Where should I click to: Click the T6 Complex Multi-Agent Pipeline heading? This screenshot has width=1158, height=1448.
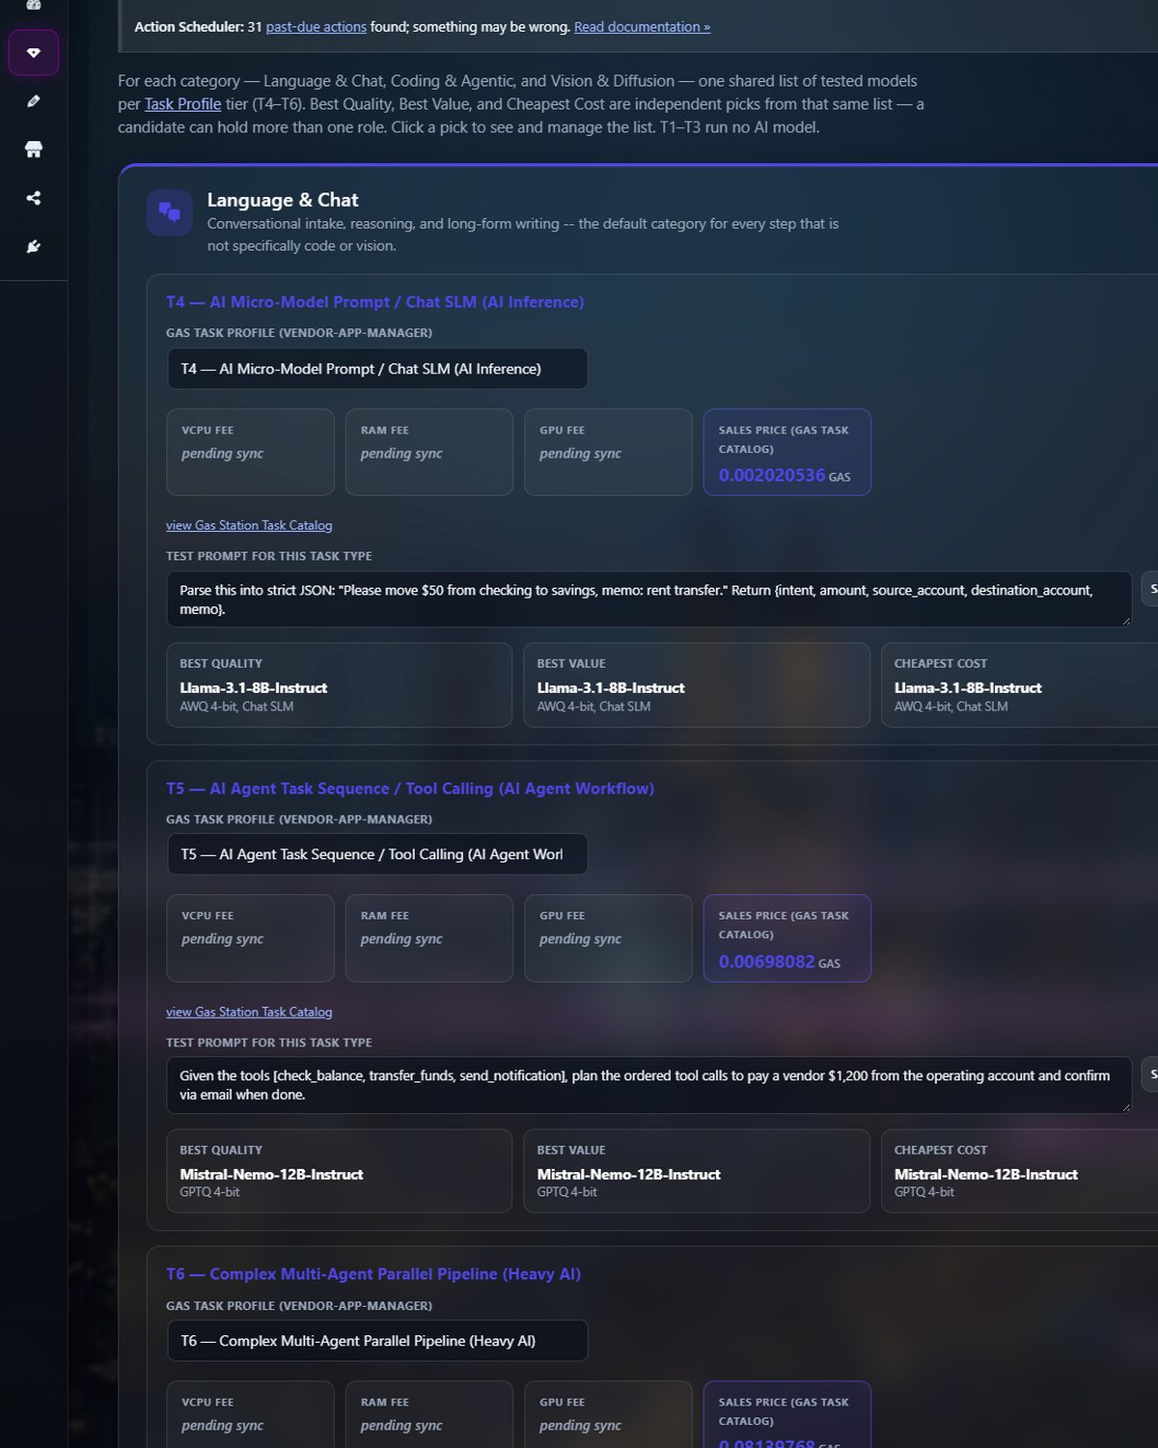pyautogui.click(x=373, y=1274)
